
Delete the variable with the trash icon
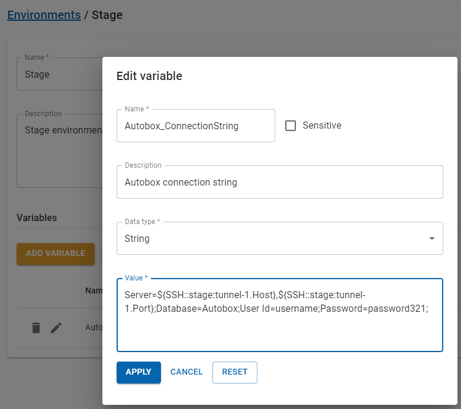pos(36,328)
